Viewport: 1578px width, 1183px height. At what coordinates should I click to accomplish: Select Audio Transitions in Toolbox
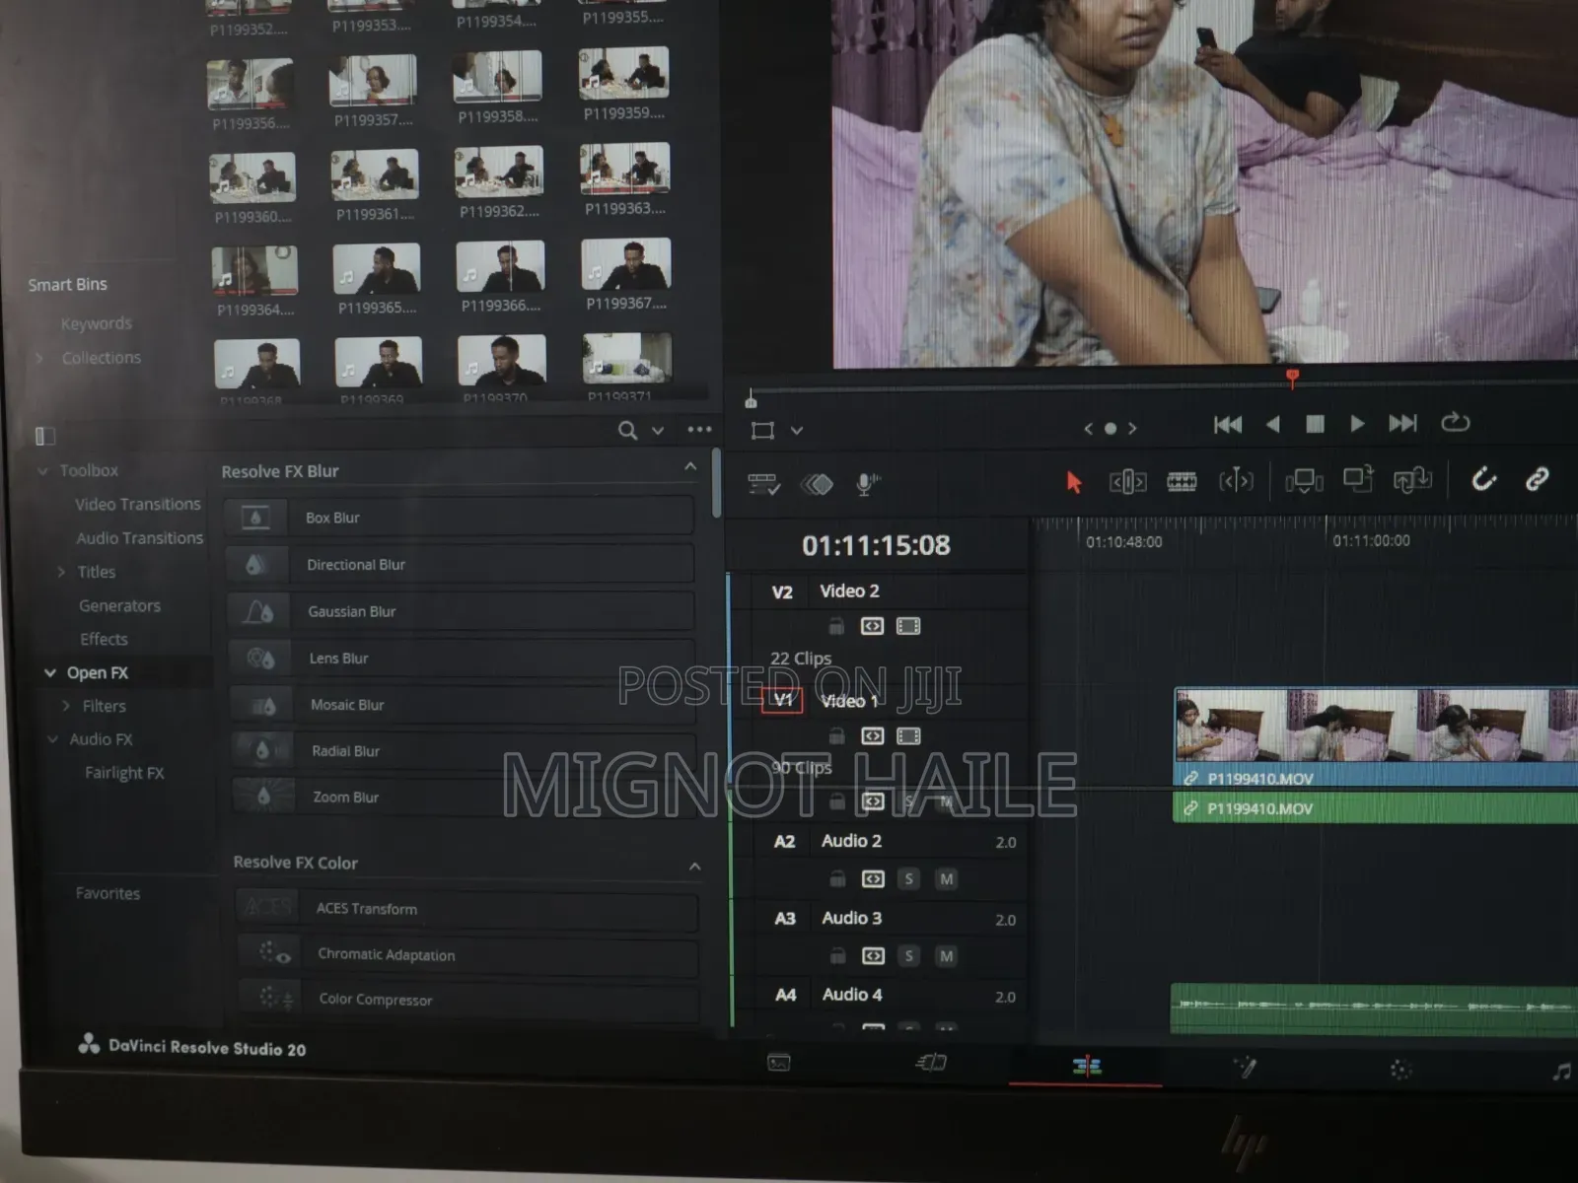pos(140,538)
